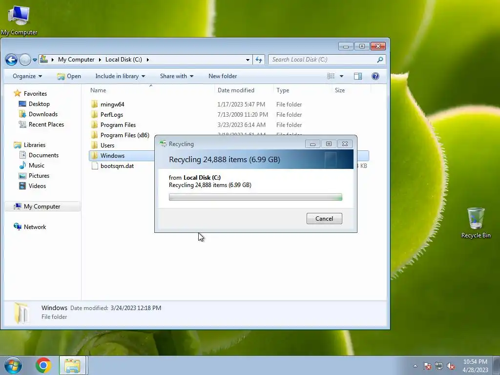Click the Recycling dialog title icon
The width and height of the screenshot is (500, 375).
[163, 144]
